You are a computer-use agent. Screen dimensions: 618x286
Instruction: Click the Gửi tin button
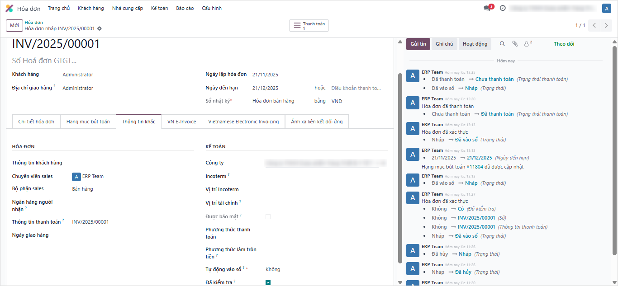click(418, 44)
